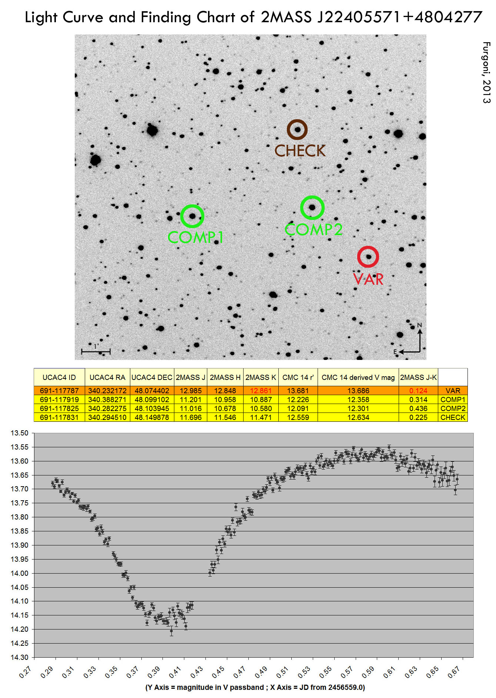Click the 'UCAC4 DEC' column header
This screenshot has height=698, width=496.
click(x=152, y=377)
